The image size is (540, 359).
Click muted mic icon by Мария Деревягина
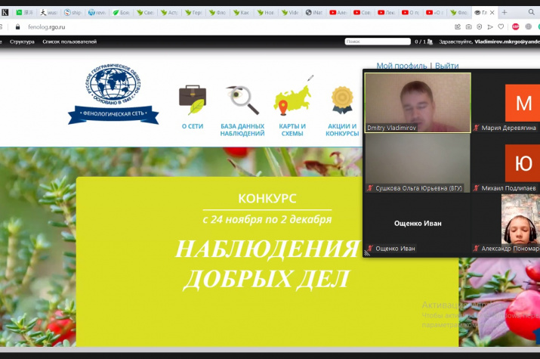(477, 128)
